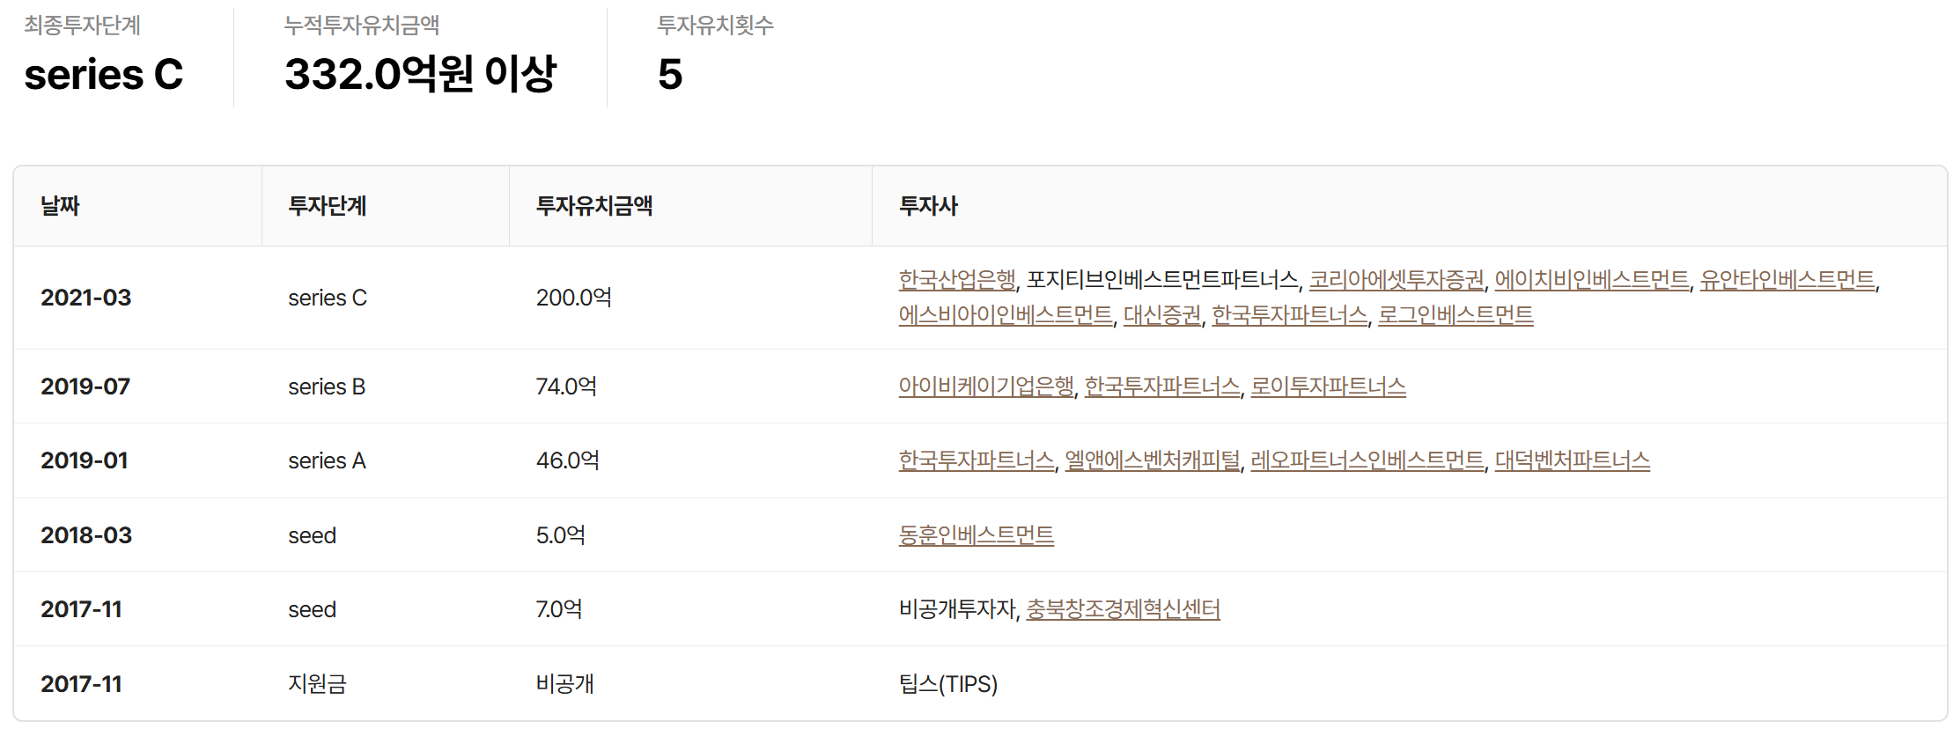The height and width of the screenshot is (729, 1953).
Task: Open the 대덕벤처파트너스 link
Action: click(x=1572, y=460)
